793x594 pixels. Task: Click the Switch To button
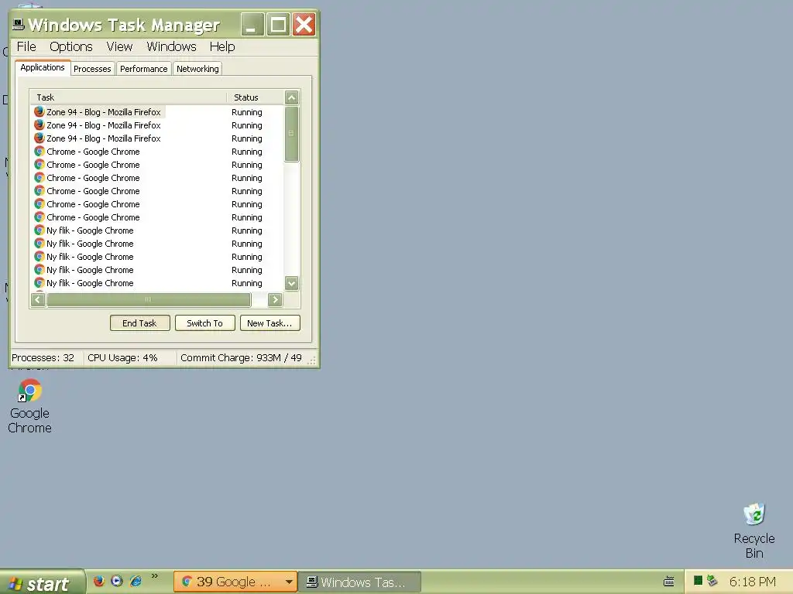204,323
